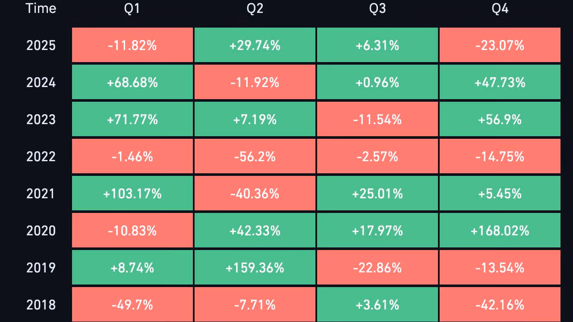Select the 2020 Q4 cell showing +168.02%

500,231
